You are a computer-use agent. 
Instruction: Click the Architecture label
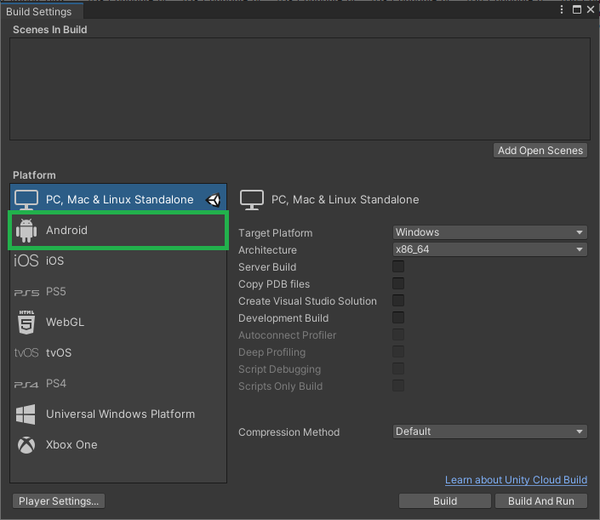point(267,250)
